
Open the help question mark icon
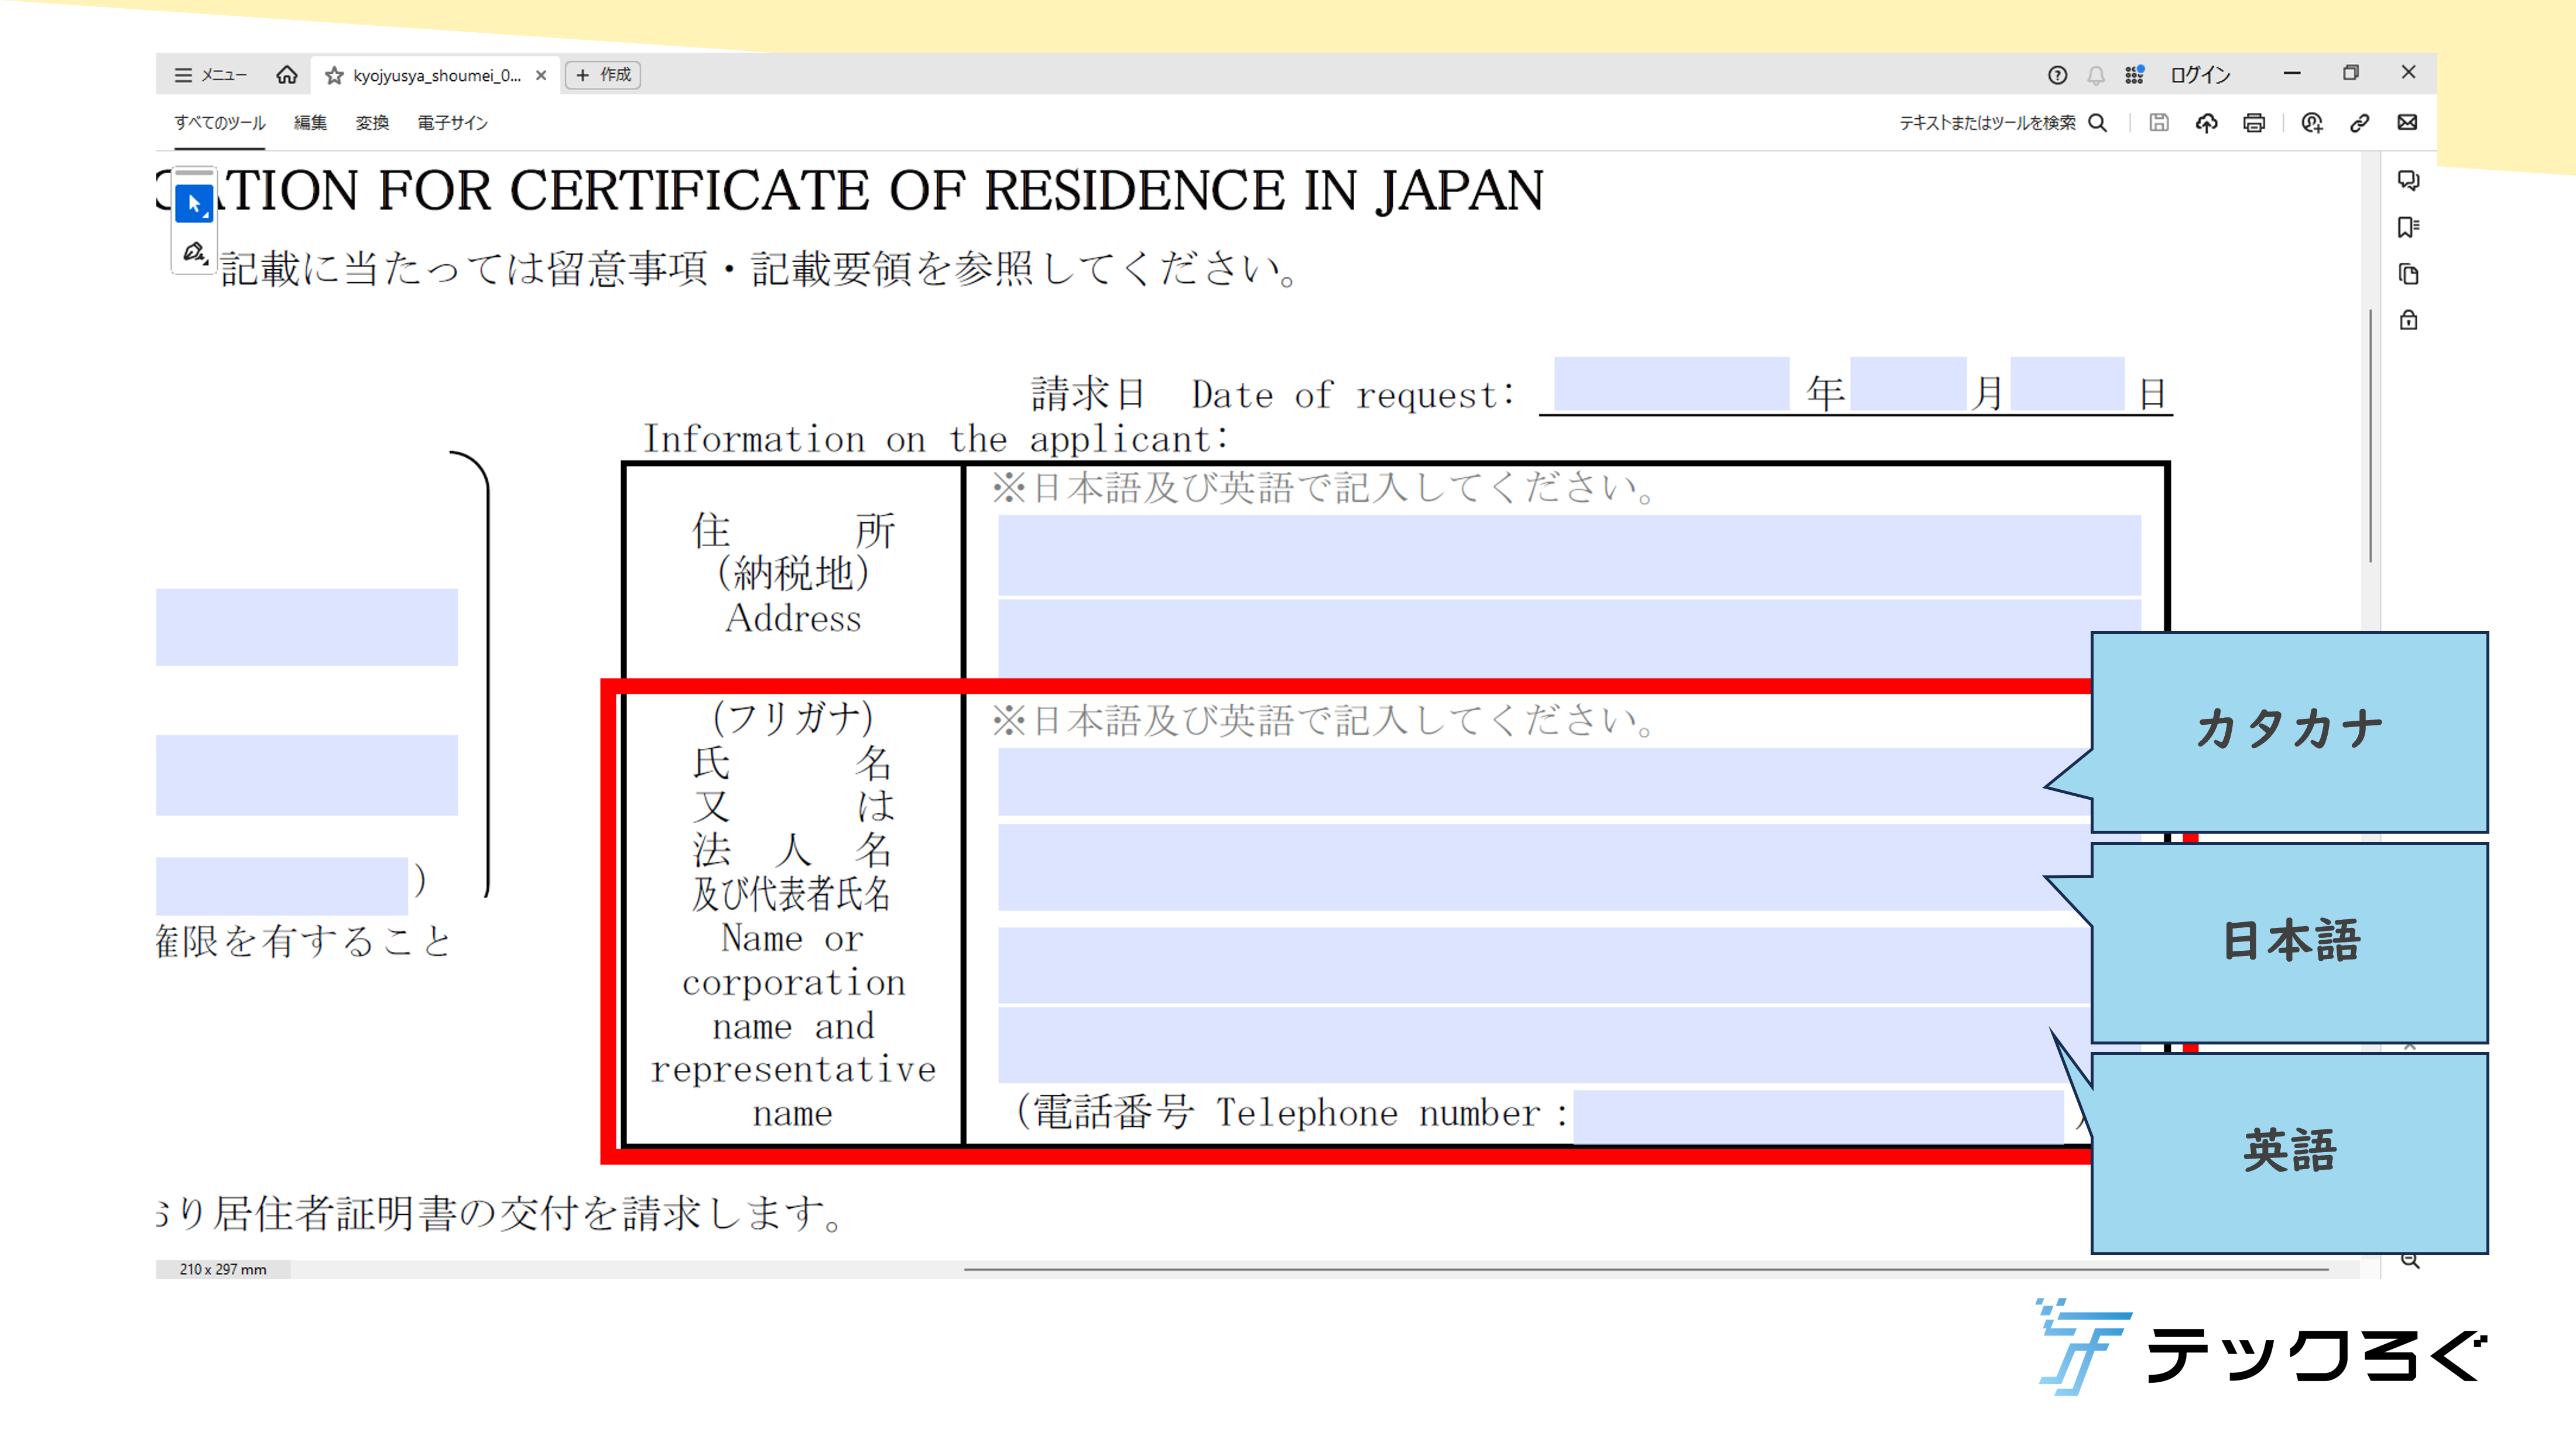(2057, 75)
